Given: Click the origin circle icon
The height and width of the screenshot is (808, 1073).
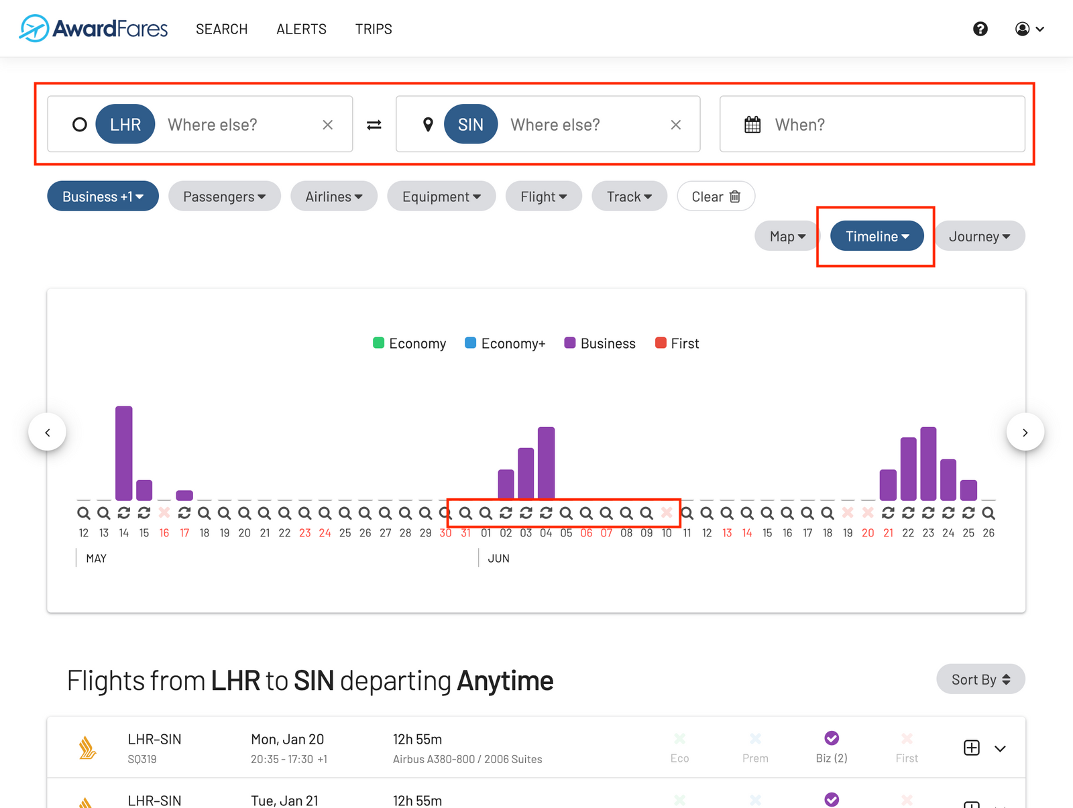Looking at the screenshot, I should (80, 125).
